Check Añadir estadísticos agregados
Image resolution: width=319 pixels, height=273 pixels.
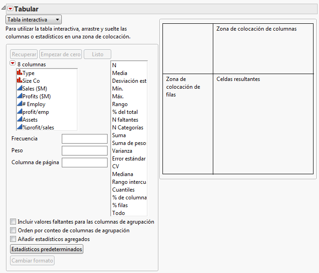(13, 239)
